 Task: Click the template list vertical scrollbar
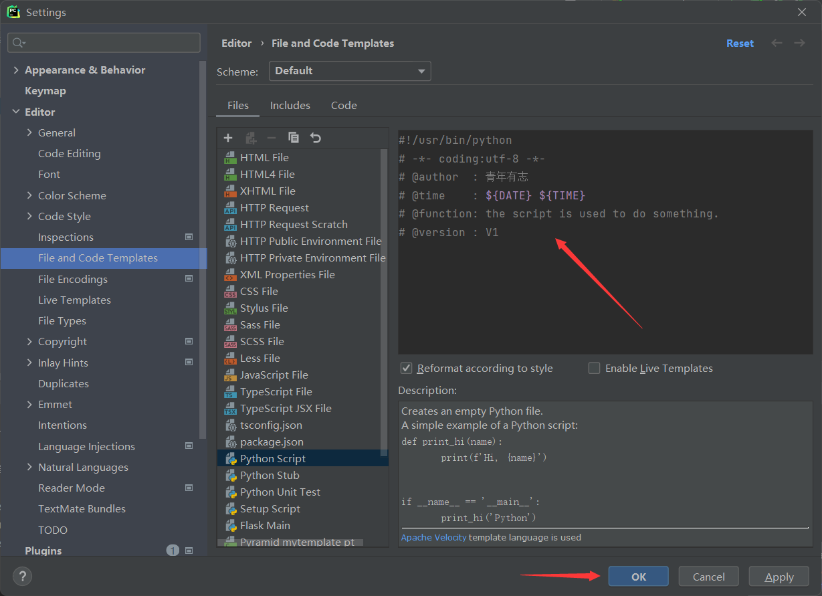(384, 302)
